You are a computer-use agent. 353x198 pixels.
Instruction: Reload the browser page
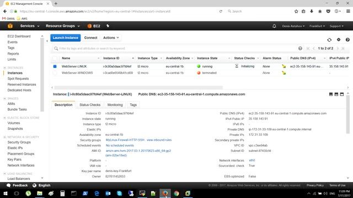pyautogui.click(x=221, y=11)
